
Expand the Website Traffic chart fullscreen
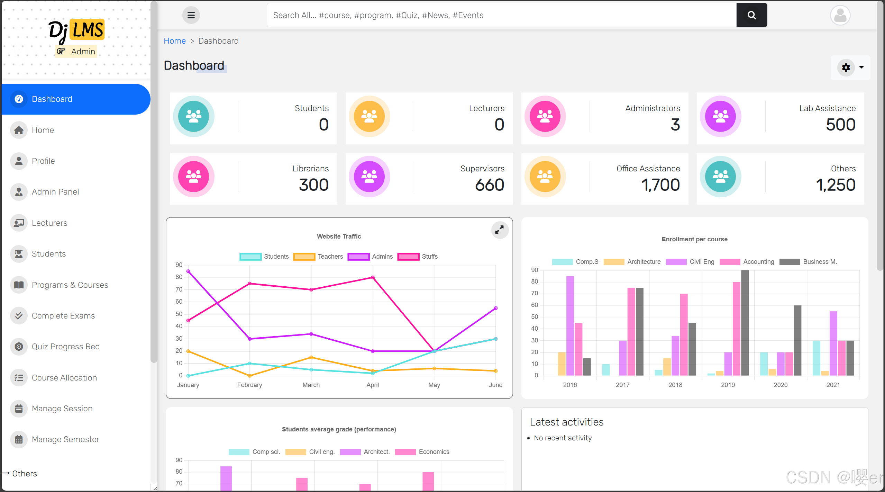499,230
